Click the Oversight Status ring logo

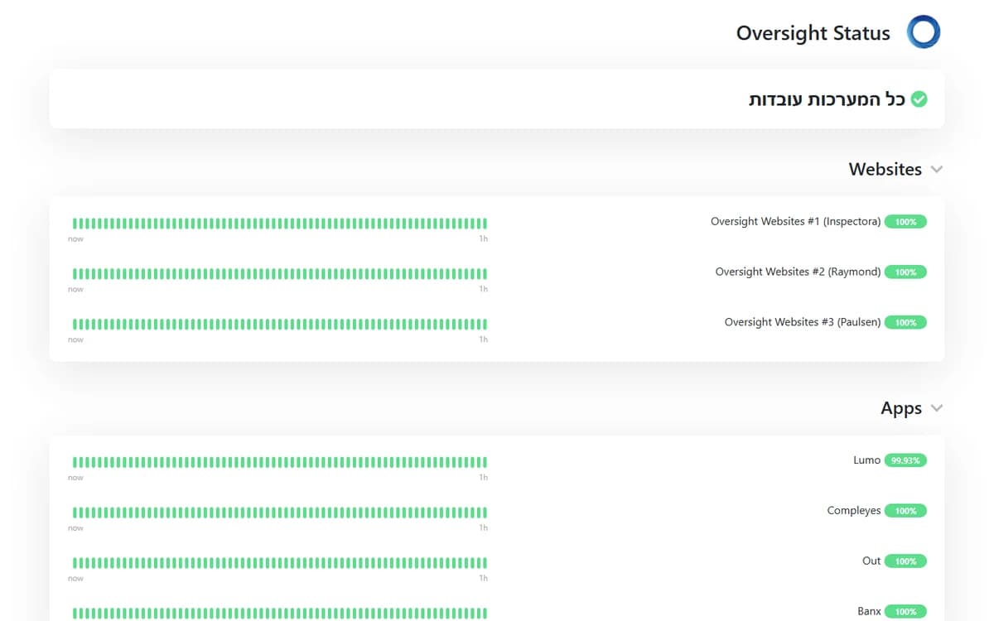[924, 32]
